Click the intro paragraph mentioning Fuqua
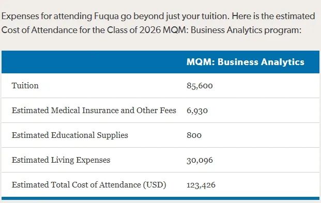This screenshot has width=321, height=203. [158, 23]
